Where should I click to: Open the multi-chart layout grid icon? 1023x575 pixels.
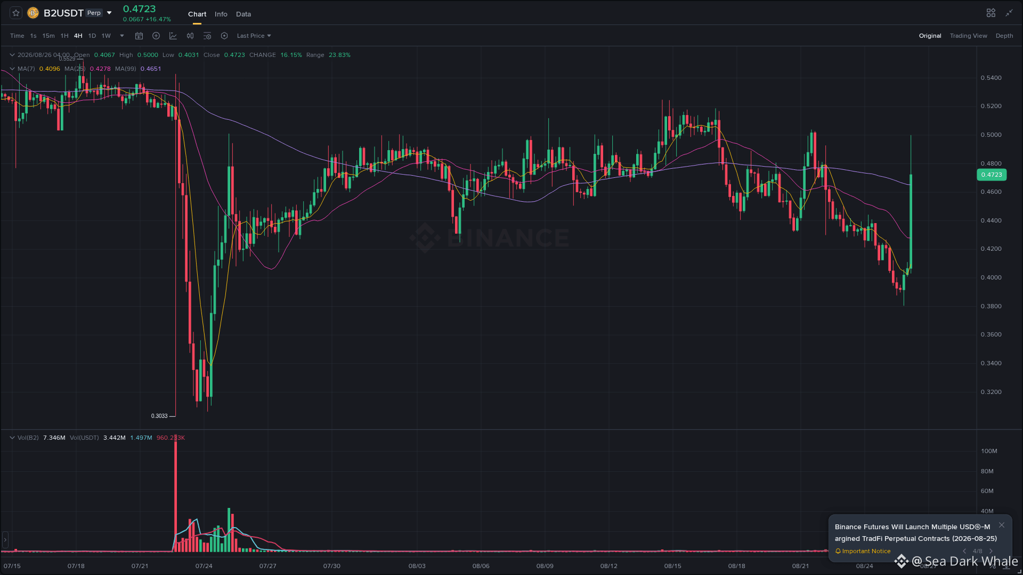(x=991, y=13)
